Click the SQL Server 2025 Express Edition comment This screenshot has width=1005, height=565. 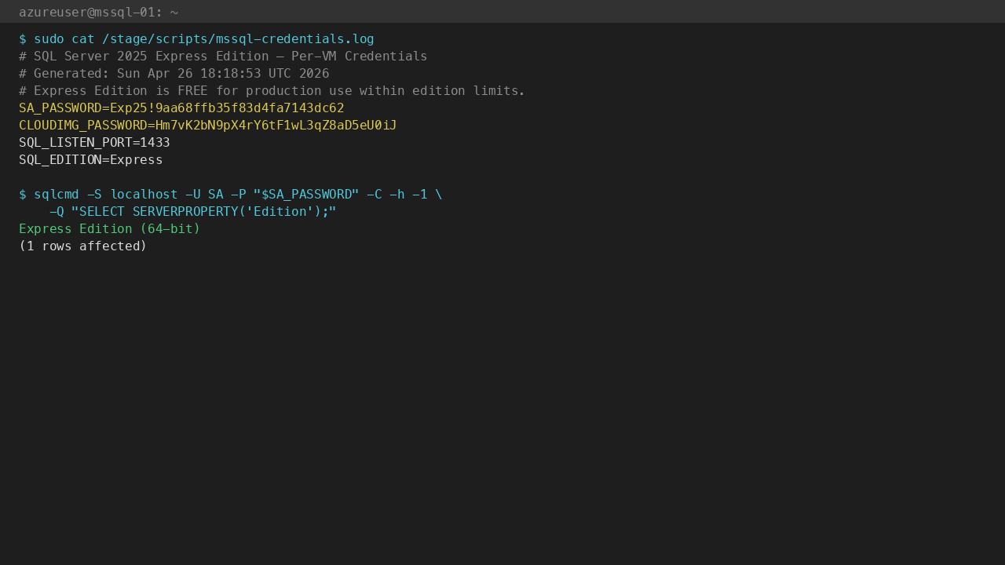pos(223,56)
